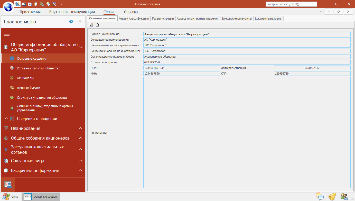
Task: Open the tools hammer-and-wrench icon
Action: tap(54, 4)
